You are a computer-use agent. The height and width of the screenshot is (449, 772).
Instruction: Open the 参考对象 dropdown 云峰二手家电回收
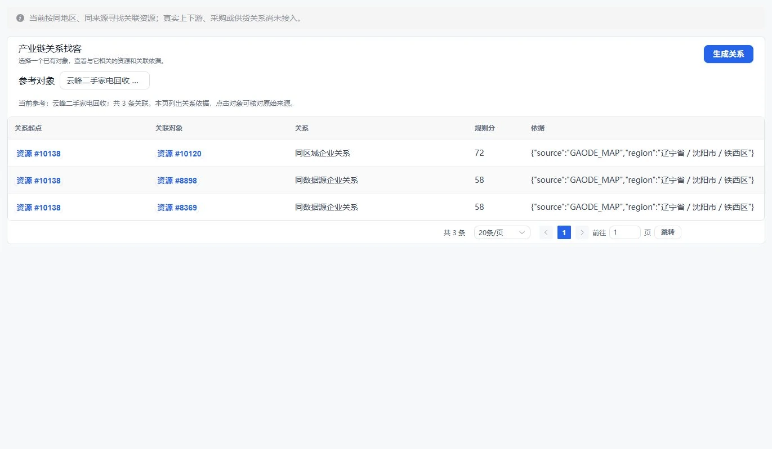pos(105,80)
